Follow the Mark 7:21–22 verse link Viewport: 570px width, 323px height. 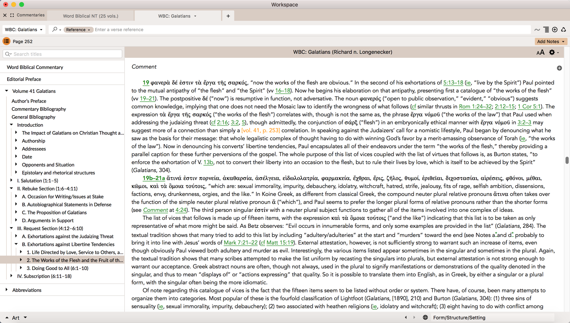pyautogui.click(x=240, y=243)
